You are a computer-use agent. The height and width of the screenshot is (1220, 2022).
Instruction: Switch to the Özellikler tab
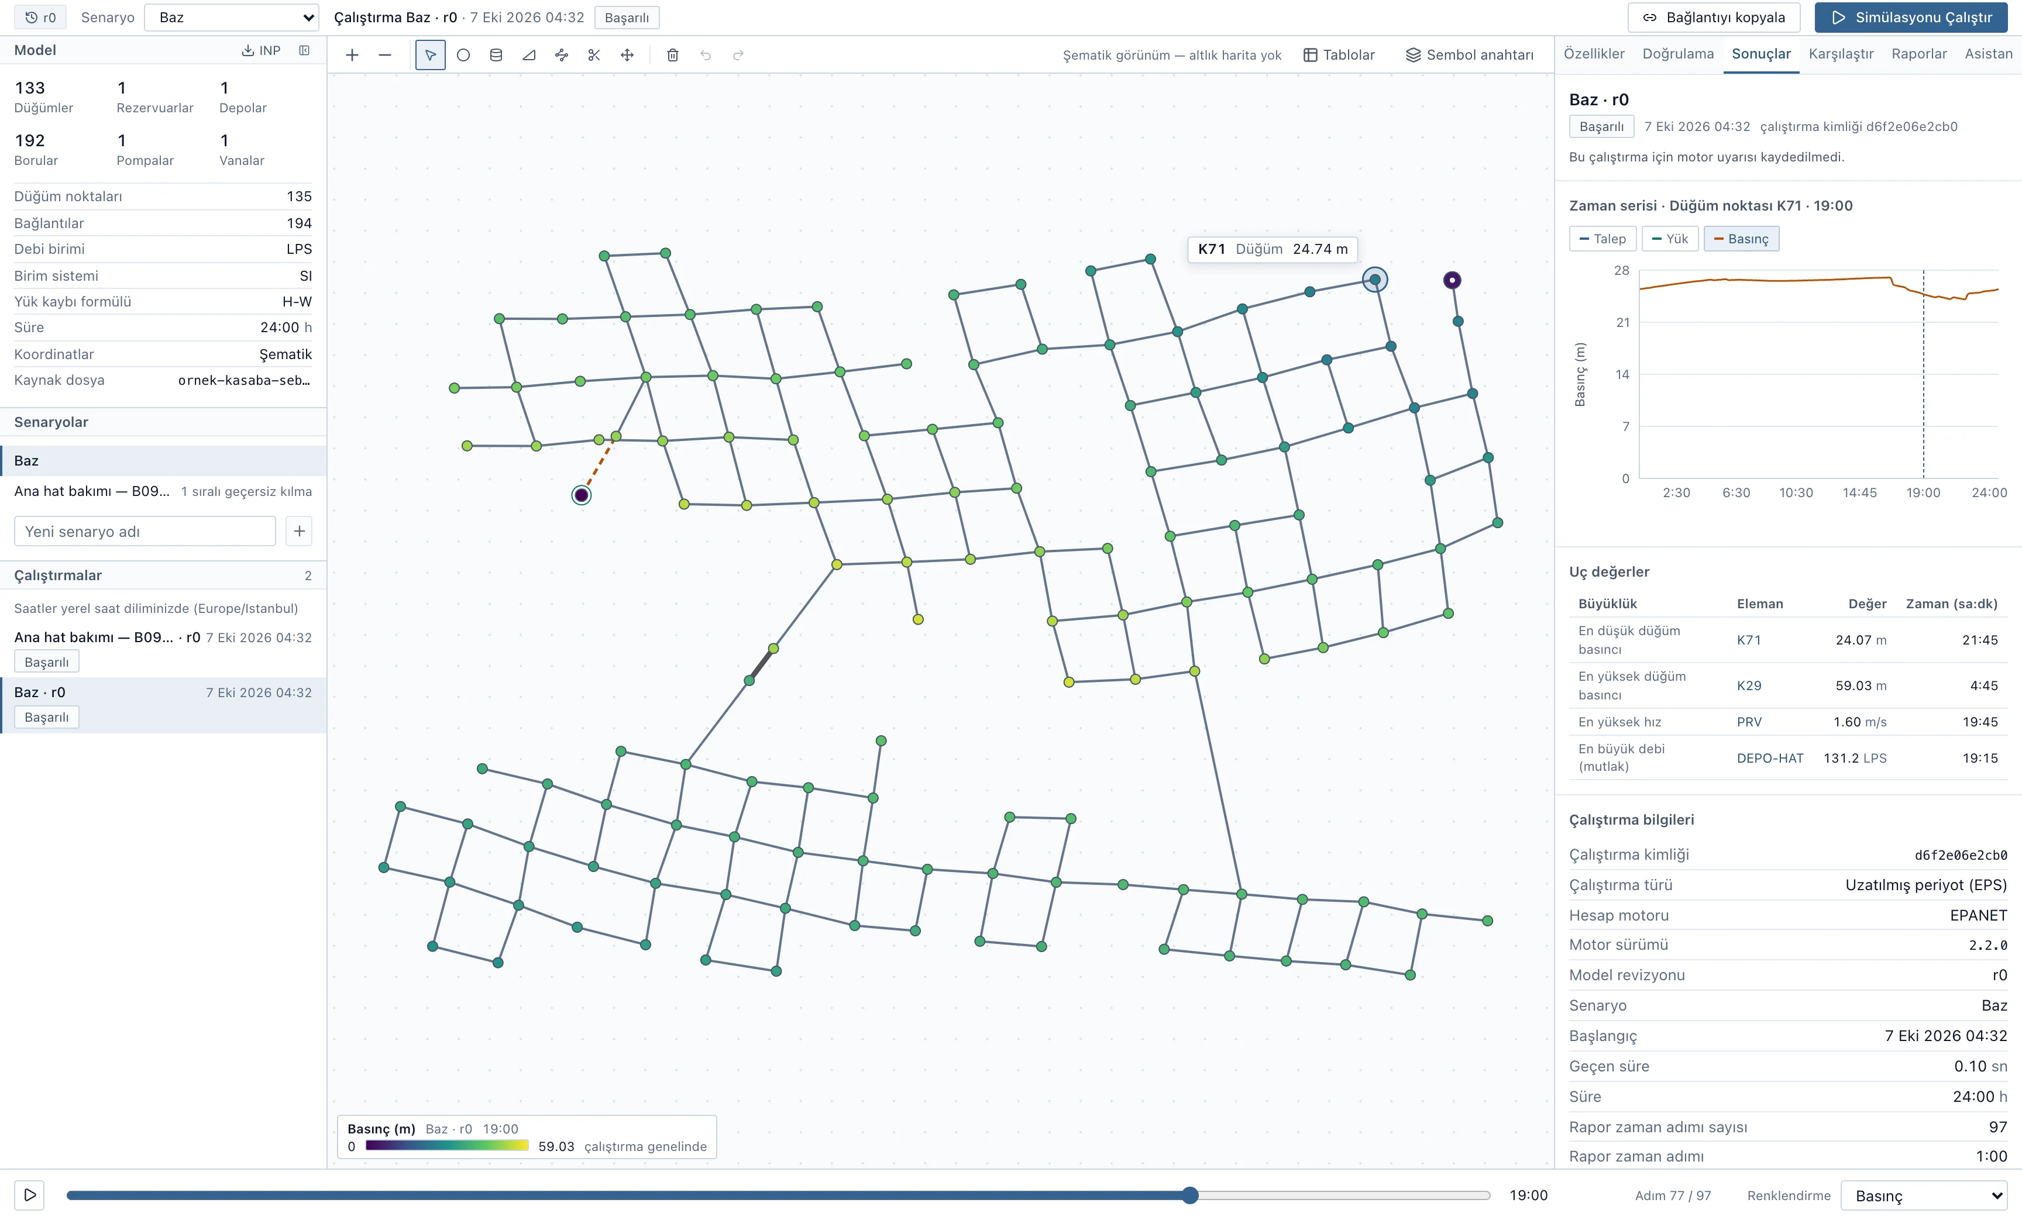[1594, 54]
